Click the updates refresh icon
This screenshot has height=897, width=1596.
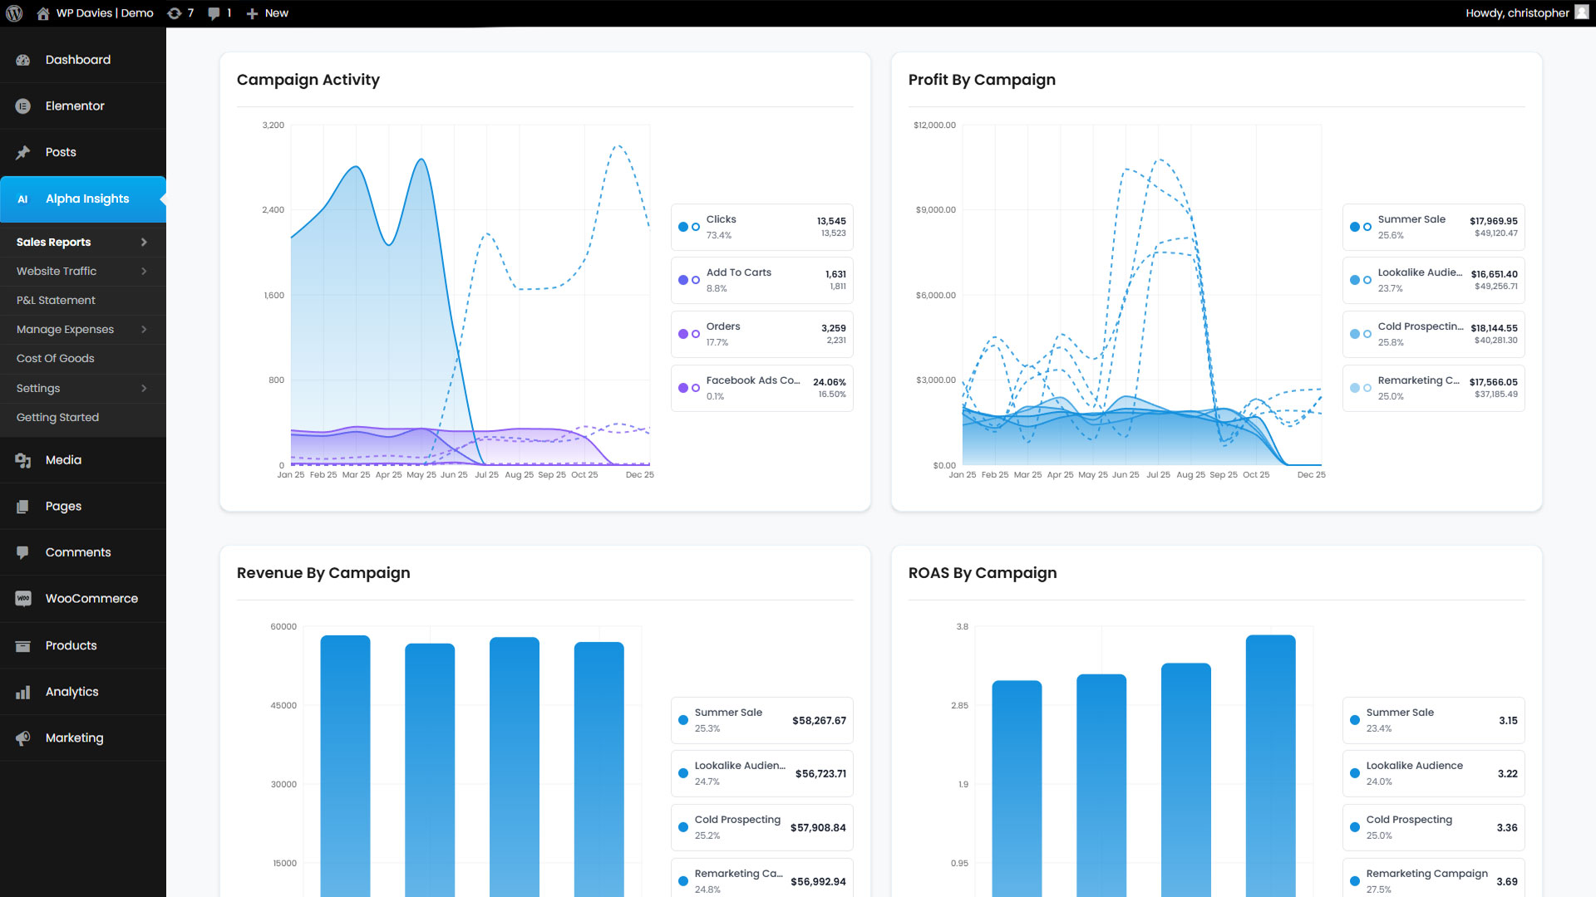click(x=175, y=13)
